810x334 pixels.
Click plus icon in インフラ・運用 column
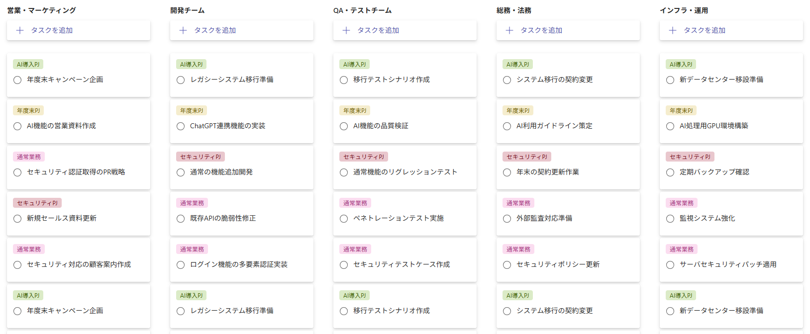(673, 30)
